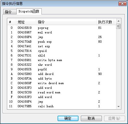Click address 0041669F cell

24,83
